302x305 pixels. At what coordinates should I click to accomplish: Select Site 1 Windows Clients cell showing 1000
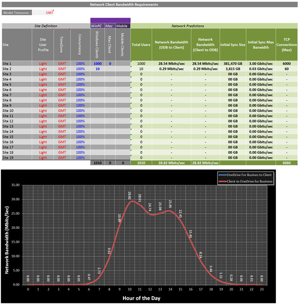click(x=97, y=64)
